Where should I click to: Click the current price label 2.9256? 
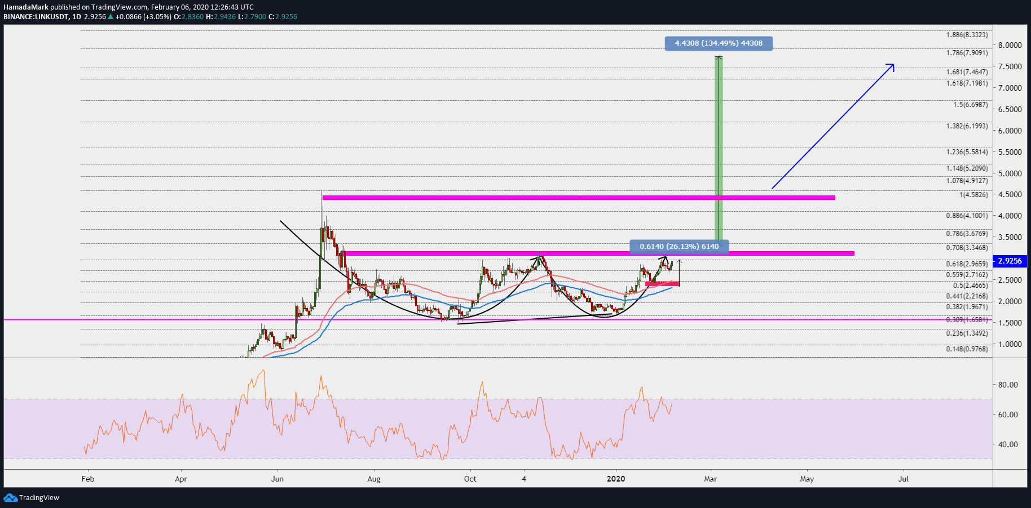[x=1010, y=261]
